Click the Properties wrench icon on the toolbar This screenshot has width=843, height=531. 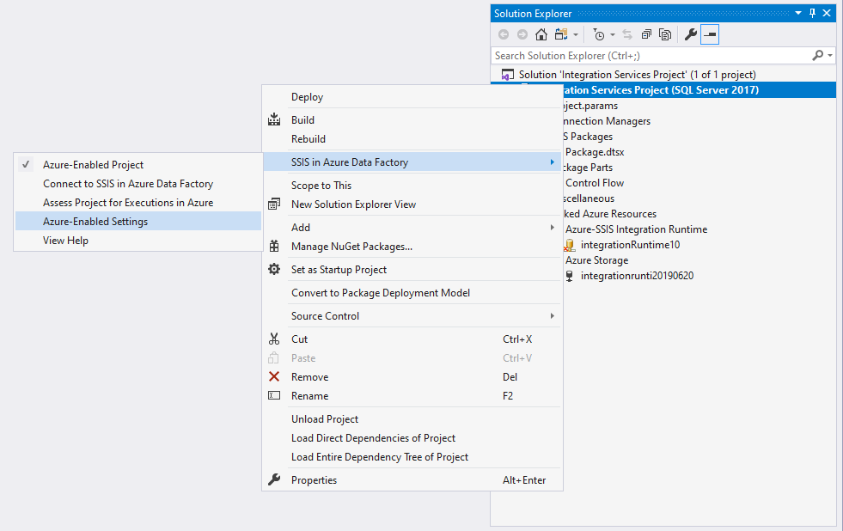click(690, 34)
